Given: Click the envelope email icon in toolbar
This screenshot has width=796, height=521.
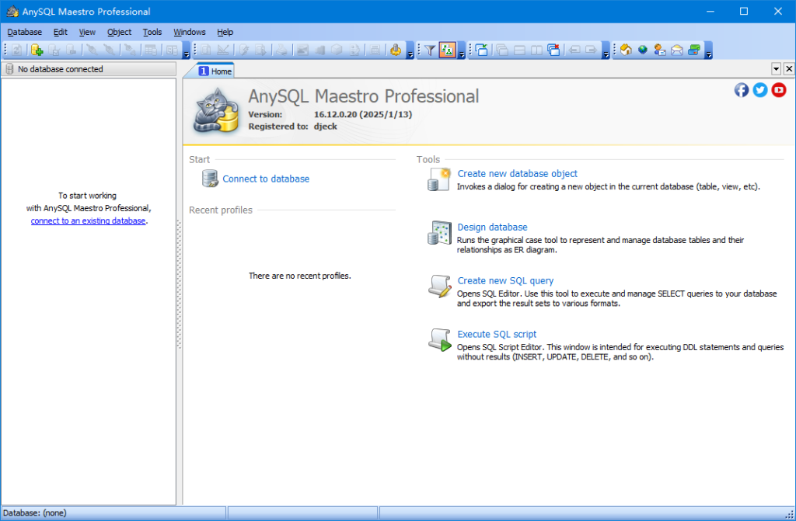Looking at the screenshot, I should [677, 50].
